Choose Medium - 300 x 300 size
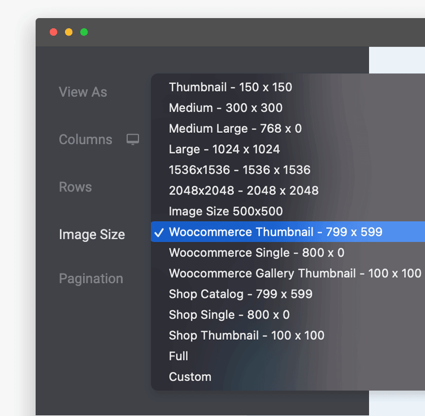 coord(225,108)
